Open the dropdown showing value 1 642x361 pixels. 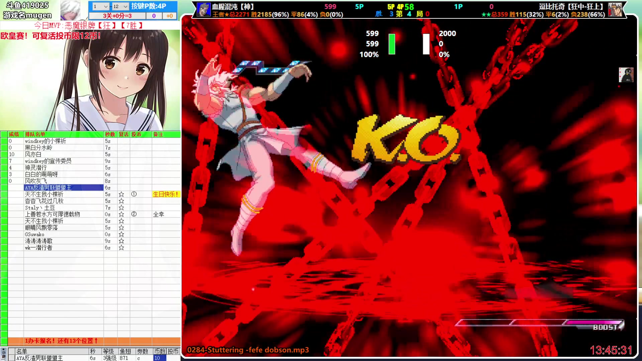click(100, 6)
